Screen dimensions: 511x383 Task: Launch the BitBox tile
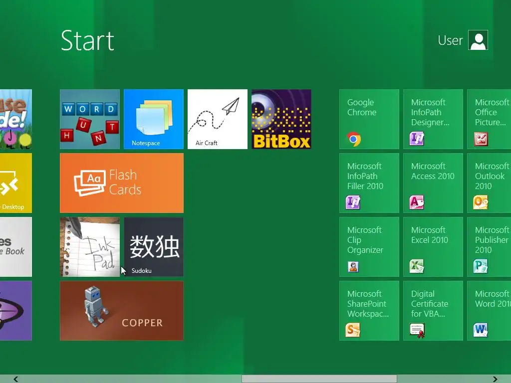pos(281,119)
